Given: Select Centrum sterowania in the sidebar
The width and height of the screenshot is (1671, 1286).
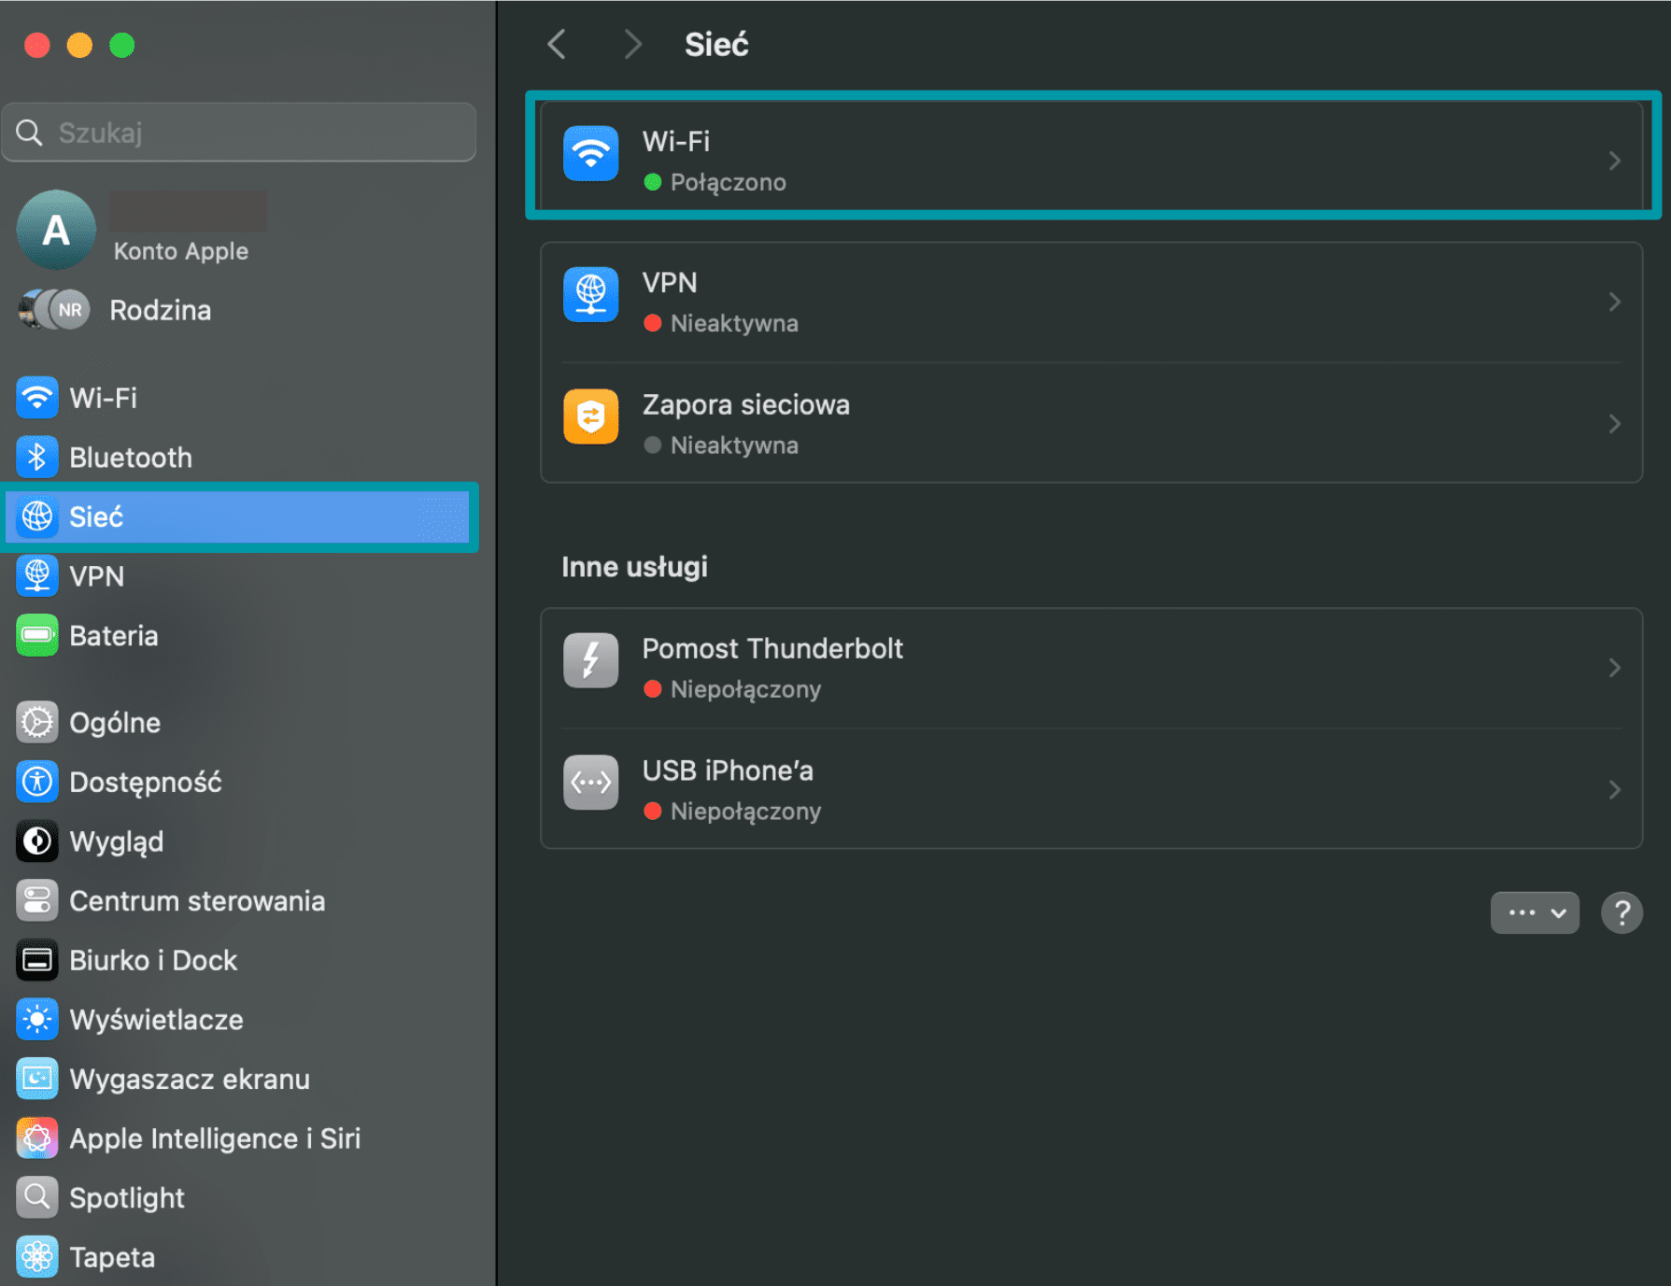Looking at the screenshot, I should (x=196, y=901).
